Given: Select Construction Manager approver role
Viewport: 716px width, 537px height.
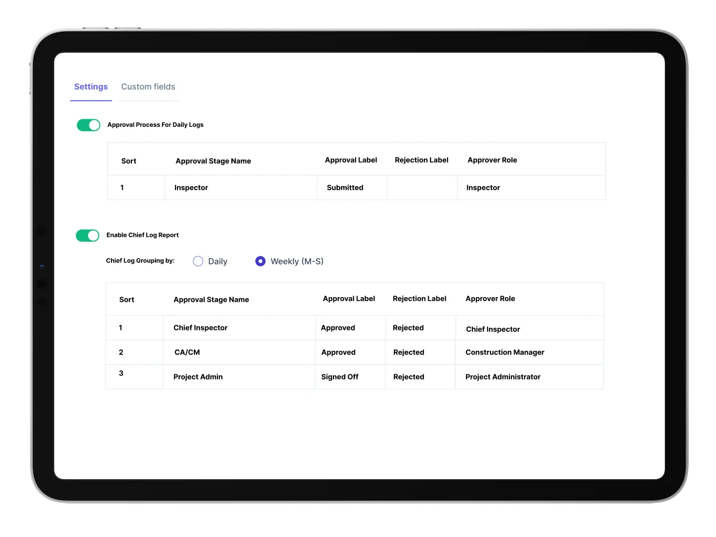Looking at the screenshot, I should (x=504, y=352).
